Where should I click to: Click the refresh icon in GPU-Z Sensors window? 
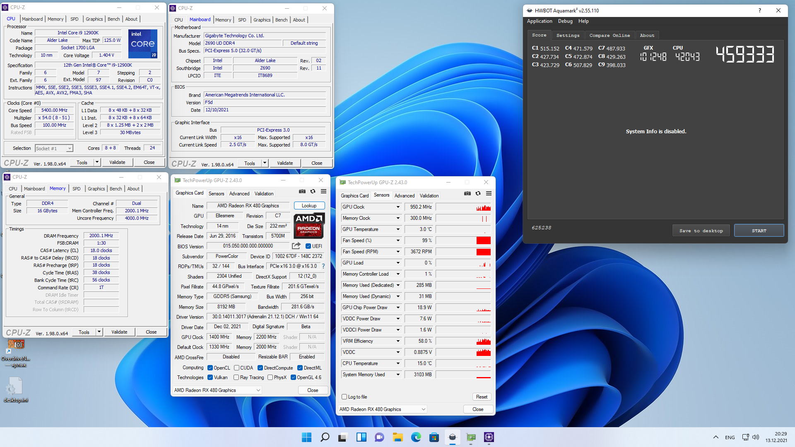point(478,194)
